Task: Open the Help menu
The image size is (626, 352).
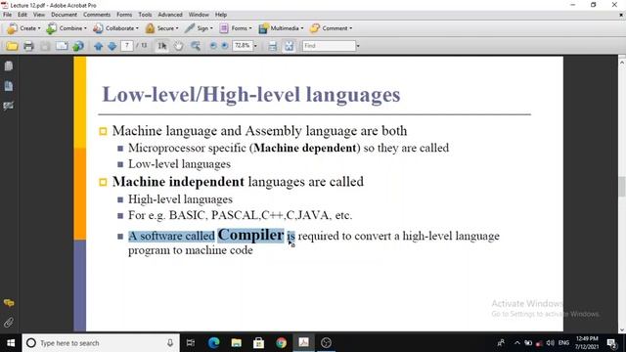Action: click(221, 15)
